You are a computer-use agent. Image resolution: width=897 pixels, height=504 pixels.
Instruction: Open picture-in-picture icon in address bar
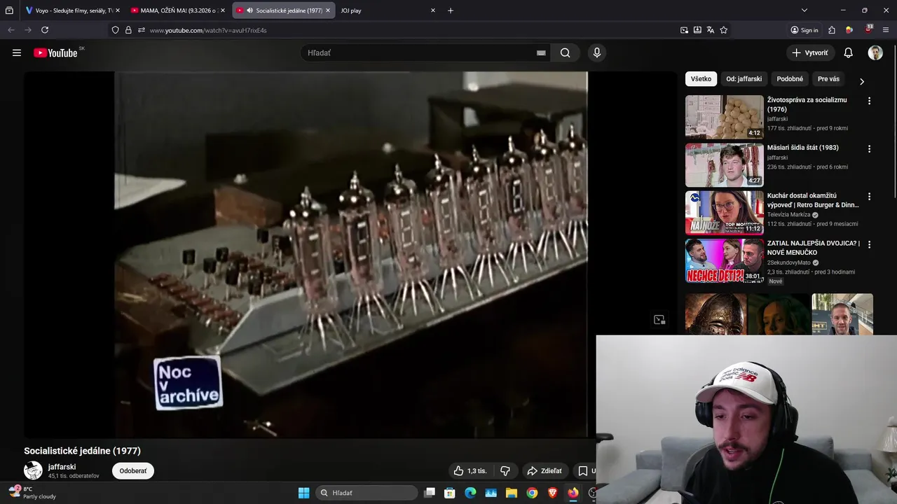coord(684,30)
